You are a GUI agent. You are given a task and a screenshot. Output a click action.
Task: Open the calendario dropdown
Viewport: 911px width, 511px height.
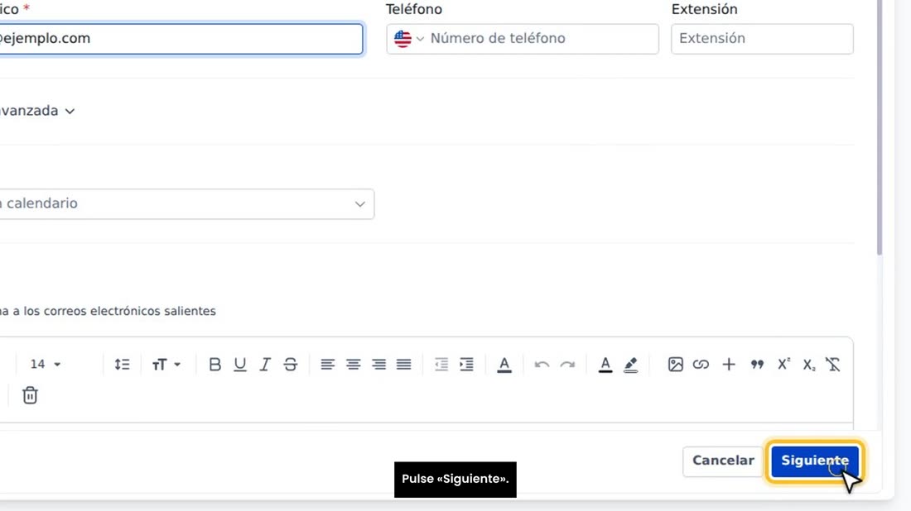[186, 204]
